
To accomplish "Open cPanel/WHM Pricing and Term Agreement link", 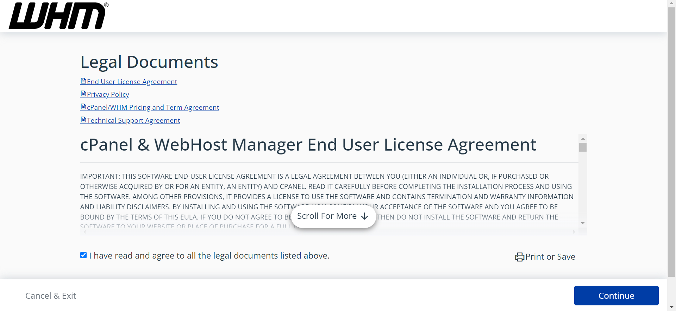I will pyautogui.click(x=153, y=107).
